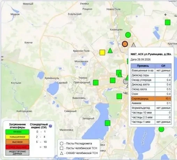Click the Примесь column header
The height and width of the screenshot is (160, 177).
click(x=143, y=66)
